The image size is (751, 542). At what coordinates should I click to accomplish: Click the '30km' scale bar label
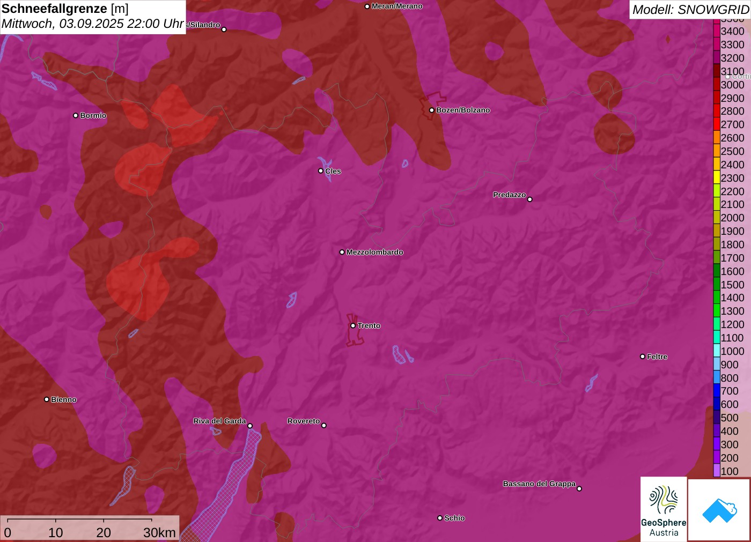click(159, 532)
